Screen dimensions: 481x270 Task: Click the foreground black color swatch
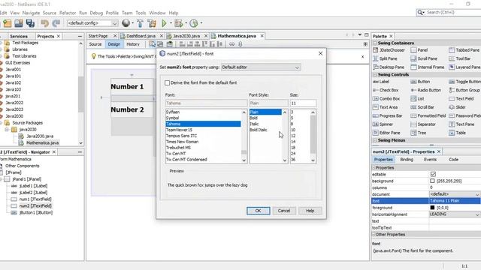(432, 208)
